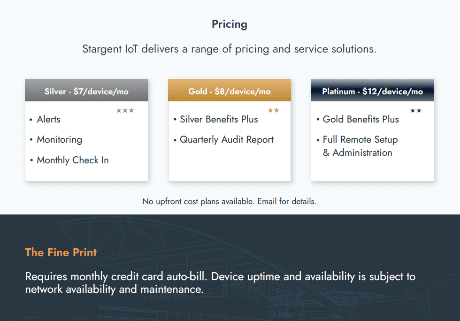Click the empty area of the Gold card
Viewport: 460px width, 321px height.
point(230,164)
